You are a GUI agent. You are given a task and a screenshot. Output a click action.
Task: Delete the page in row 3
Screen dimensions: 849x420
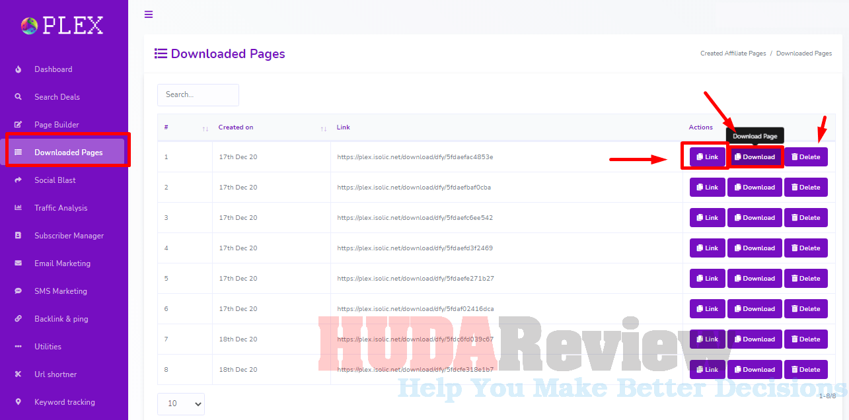point(806,218)
